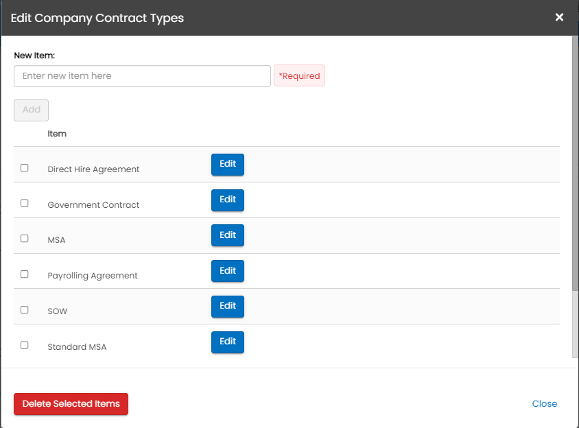Tick the Direct Hire Agreement checkbox
Screen dimensions: 579x428
click(x=25, y=167)
